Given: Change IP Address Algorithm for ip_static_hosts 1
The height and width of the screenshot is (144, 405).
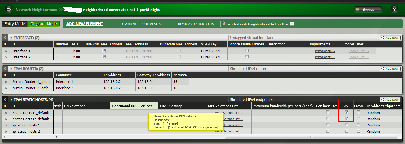Looking at the screenshot, I should coord(384,125).
